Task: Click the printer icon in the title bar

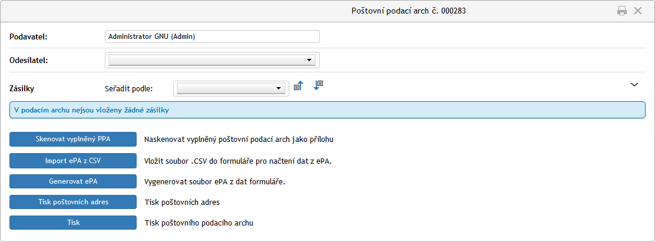Action: pos(622,11)
